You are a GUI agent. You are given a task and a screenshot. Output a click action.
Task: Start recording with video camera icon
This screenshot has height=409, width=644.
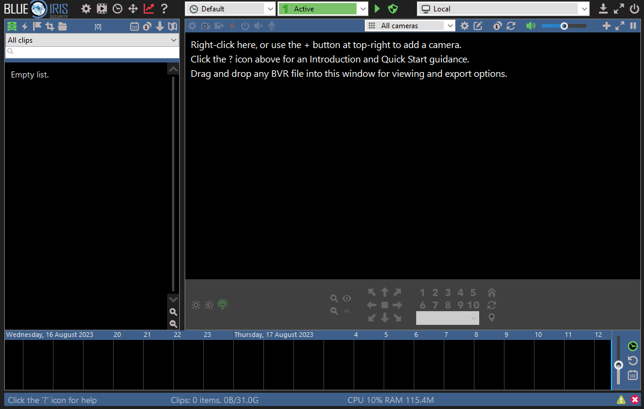(219, 26)
